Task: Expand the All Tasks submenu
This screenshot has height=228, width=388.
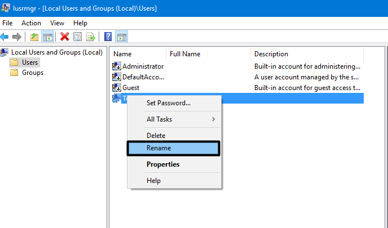Action: (174, 119)
